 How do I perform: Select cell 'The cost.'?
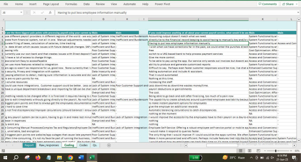click(x=198, y=93)
